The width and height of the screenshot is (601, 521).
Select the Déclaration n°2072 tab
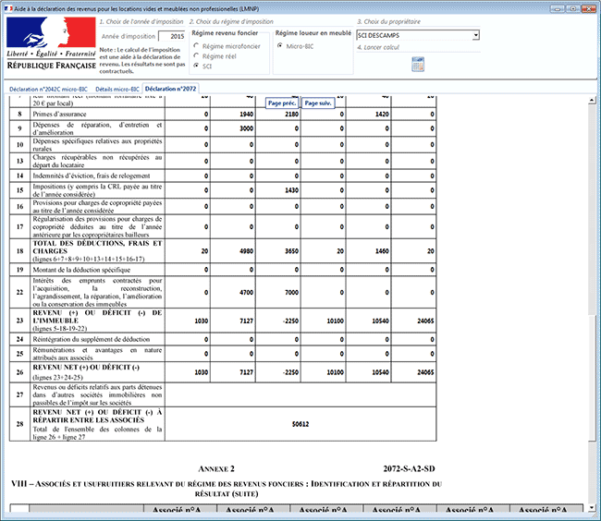click(171, 89)
